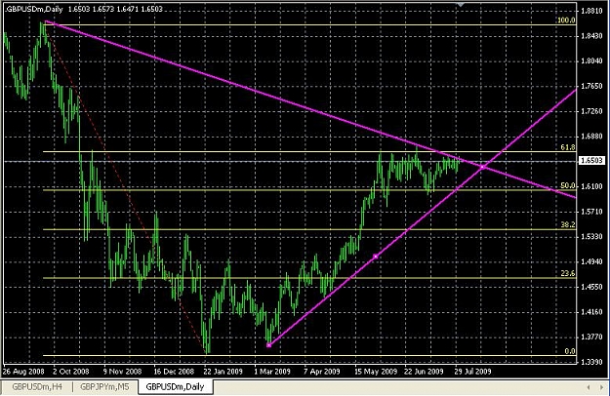Click the 16 Dec 2008 date label
This screenshot has width=610, height=396.
tap(174, 372)
